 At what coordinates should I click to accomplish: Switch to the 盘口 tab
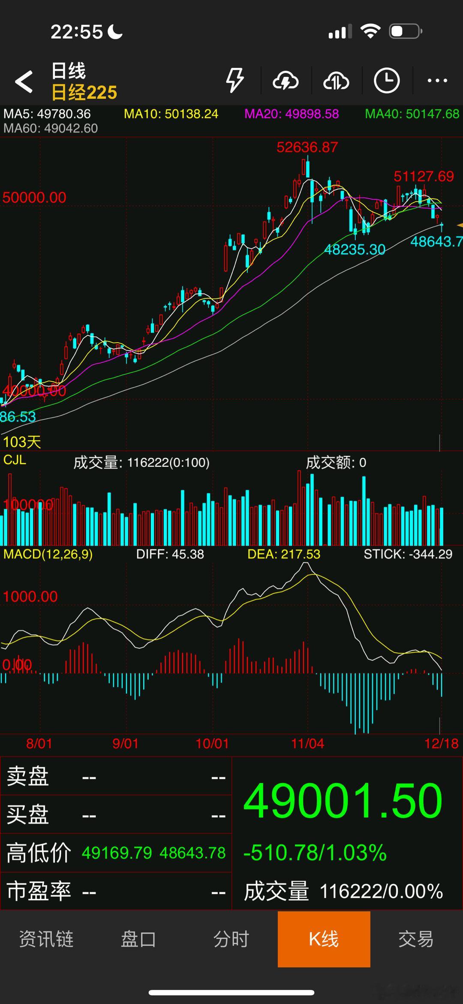tap(139, 939)
